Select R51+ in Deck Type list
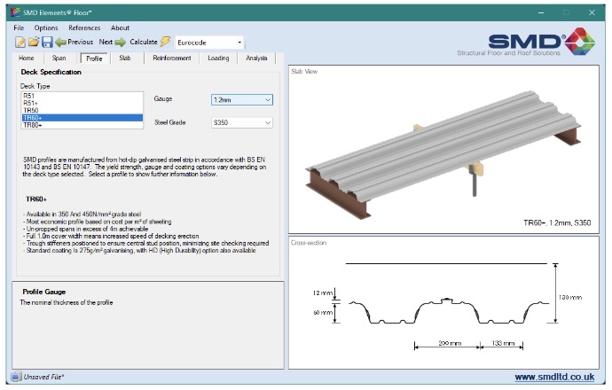The width and height of the screenshot is (612, 390). pos(82,103)
